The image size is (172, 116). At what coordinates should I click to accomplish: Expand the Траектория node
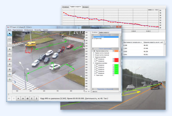coord(95,75)
